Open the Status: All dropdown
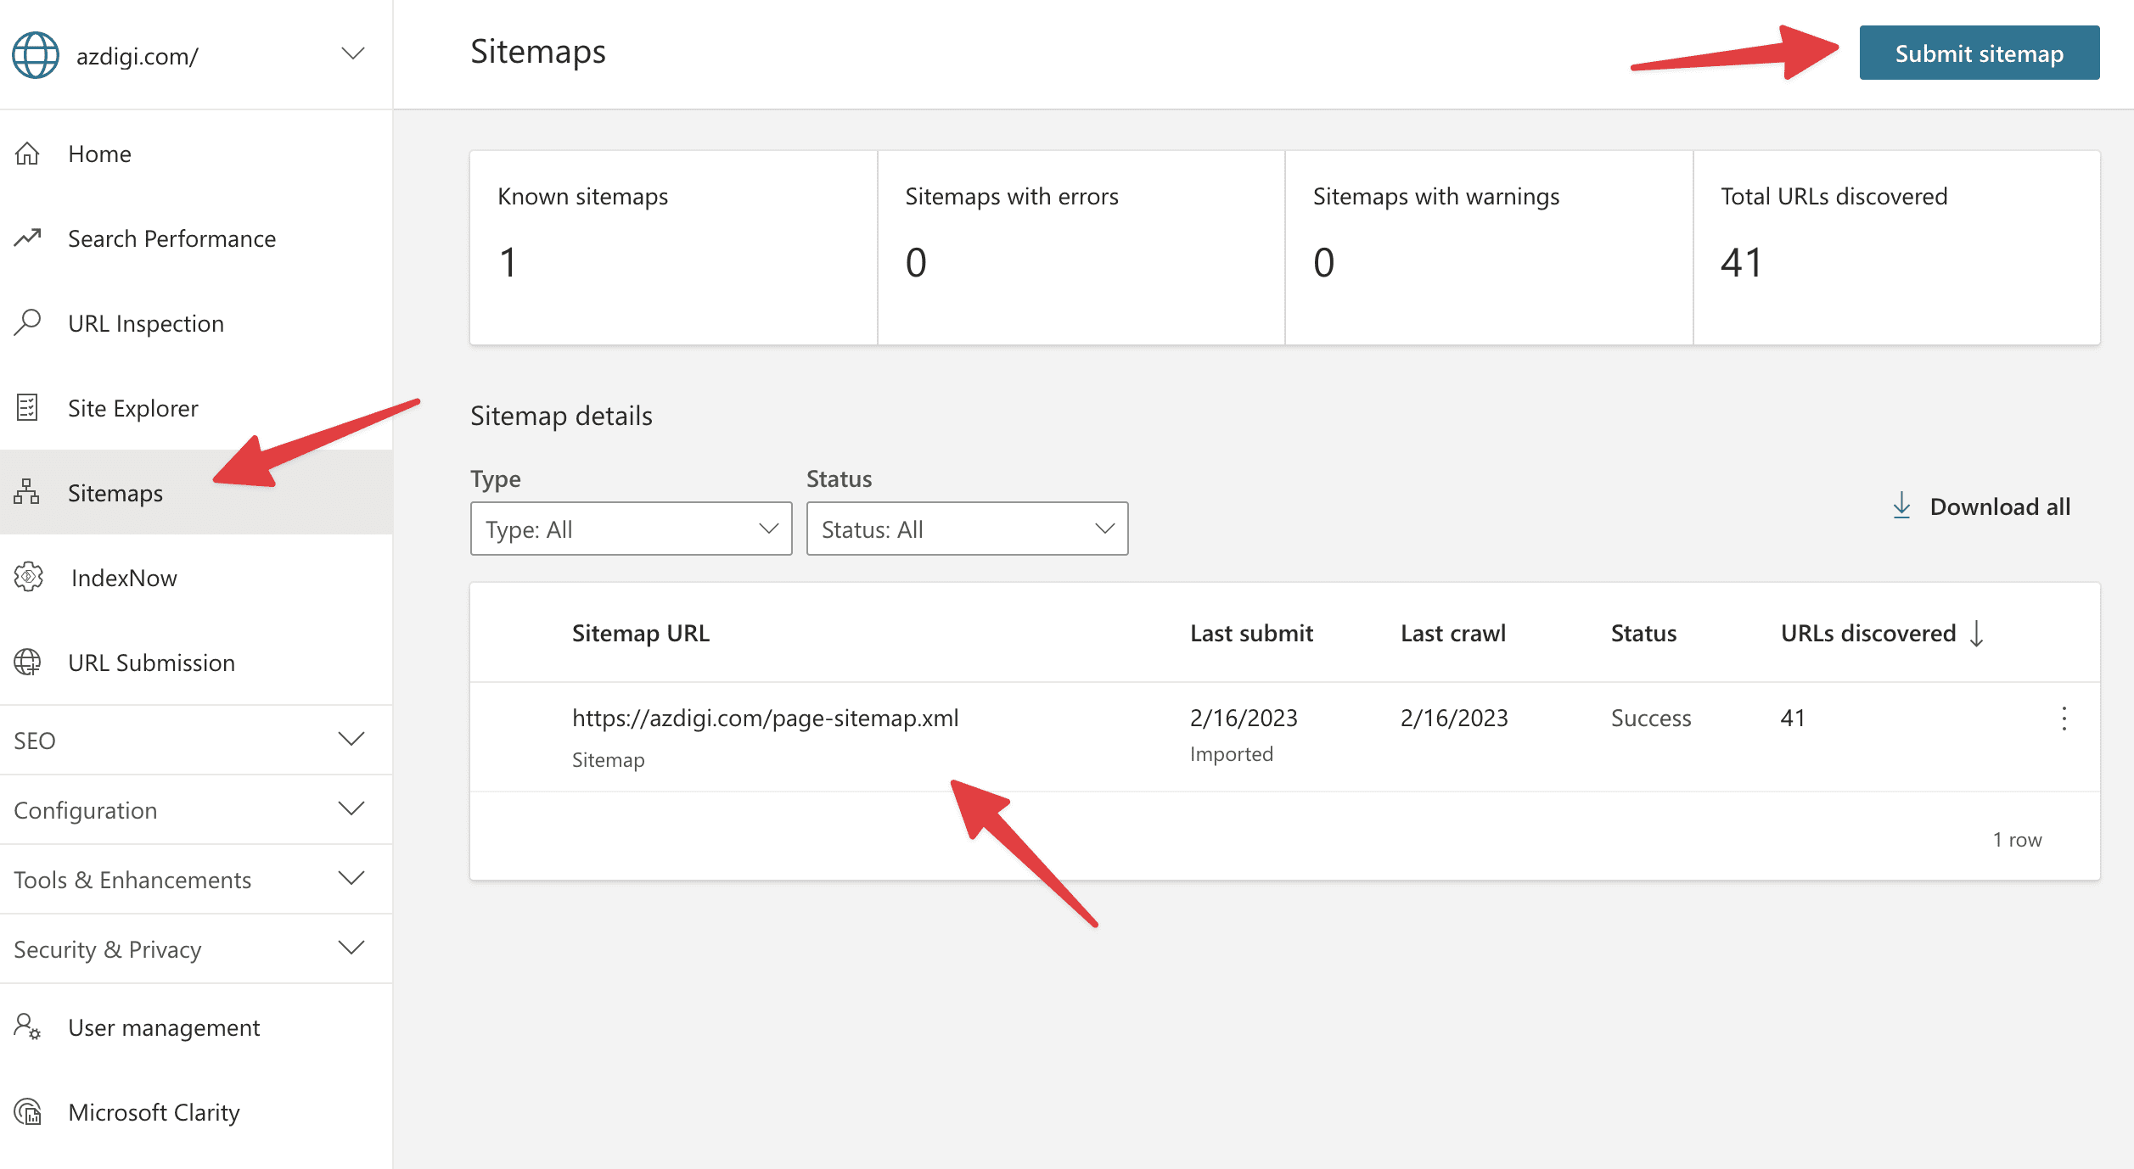2134x1169 pixels. coord(967,529)
